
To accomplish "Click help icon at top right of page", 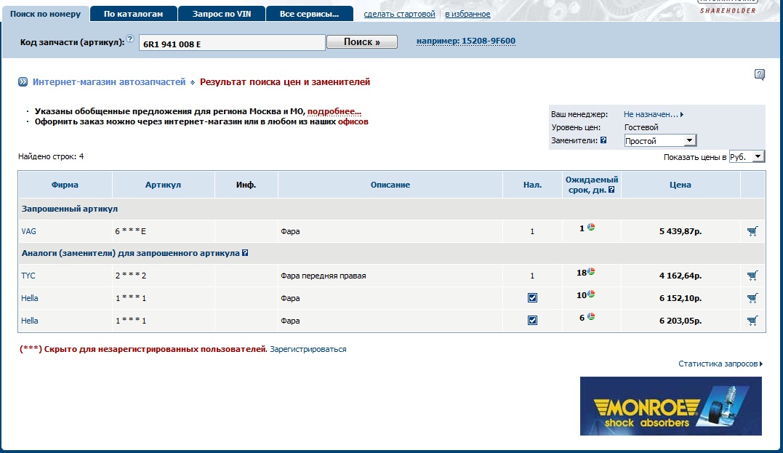I will tap(759, 74).
